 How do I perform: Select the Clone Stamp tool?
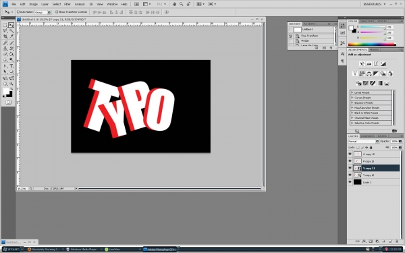click(x=5, y=49)
